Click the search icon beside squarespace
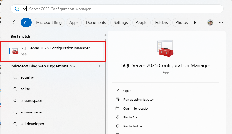232x134 pixels. click(15, 101)
